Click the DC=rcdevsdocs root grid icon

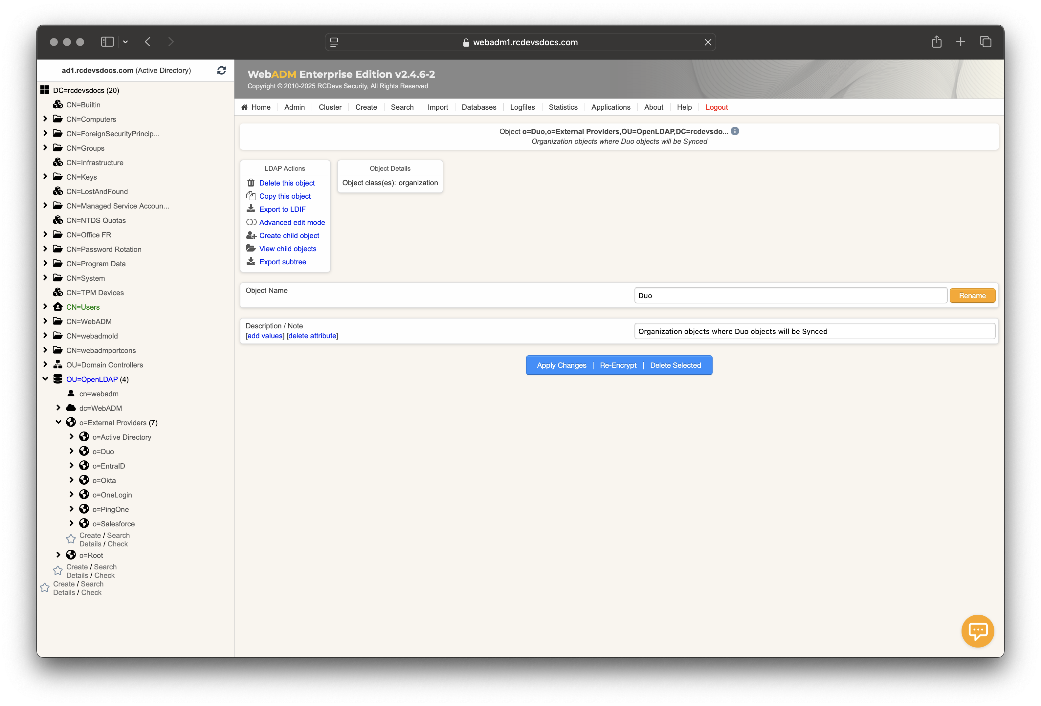point(45,90)
